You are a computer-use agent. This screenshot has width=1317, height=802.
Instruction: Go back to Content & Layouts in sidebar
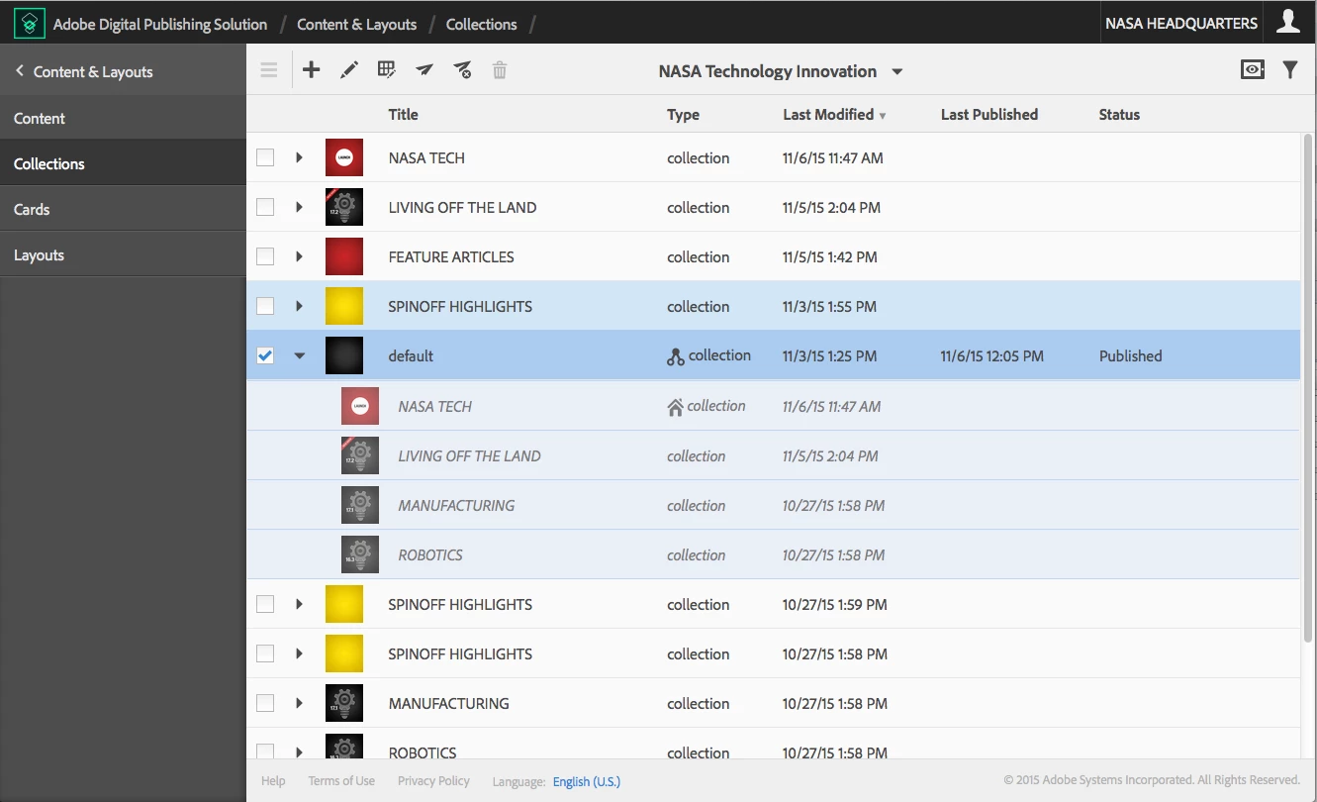pos(93,71)
